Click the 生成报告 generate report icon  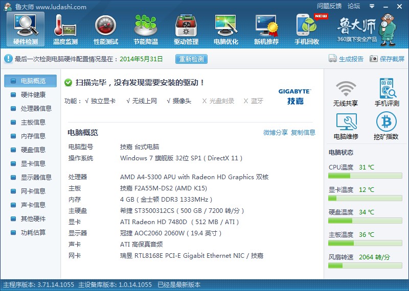click(x=333, y=59)
